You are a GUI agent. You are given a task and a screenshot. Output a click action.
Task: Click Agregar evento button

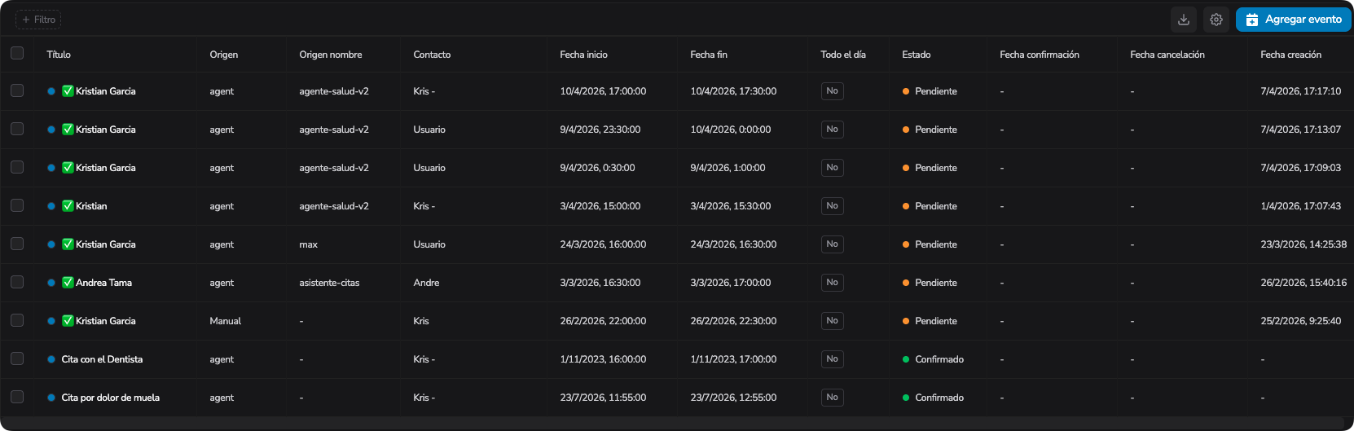click(1293, 20)
